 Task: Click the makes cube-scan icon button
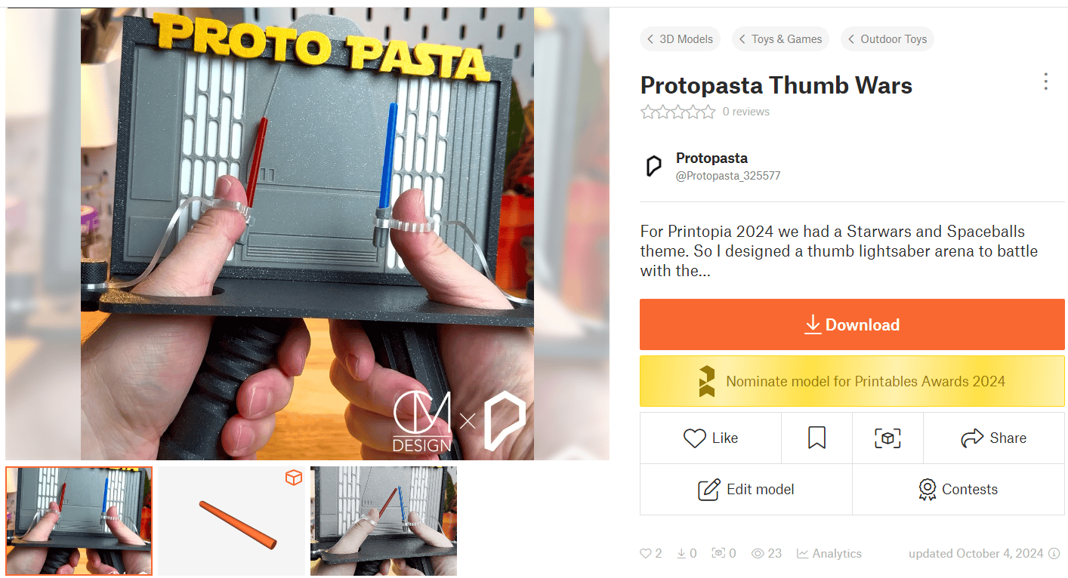coord(887,438)
